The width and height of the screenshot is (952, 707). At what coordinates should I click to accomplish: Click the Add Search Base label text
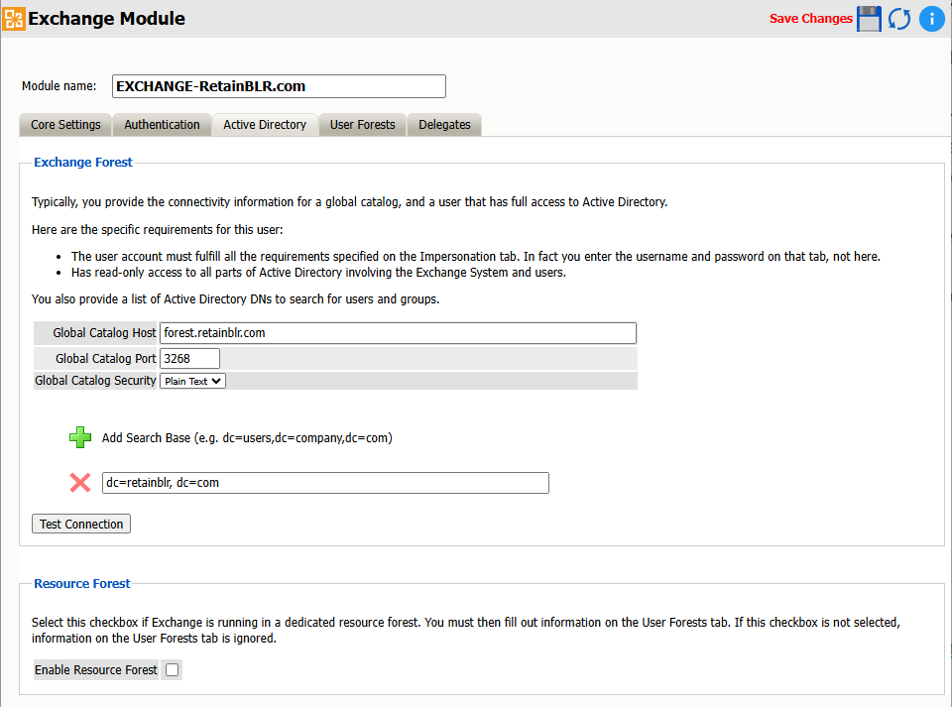click(247, 437)
